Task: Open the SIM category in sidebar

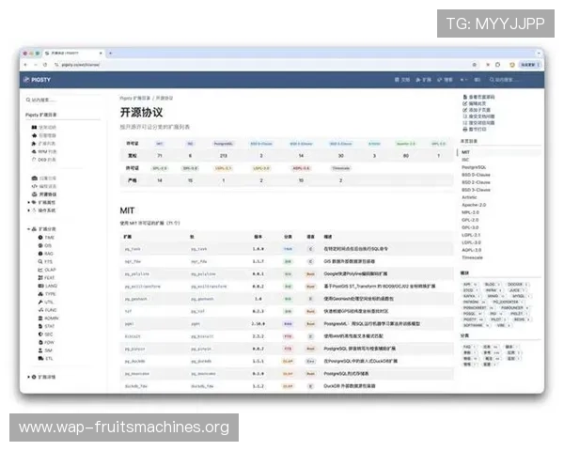Action: point(45,350)
